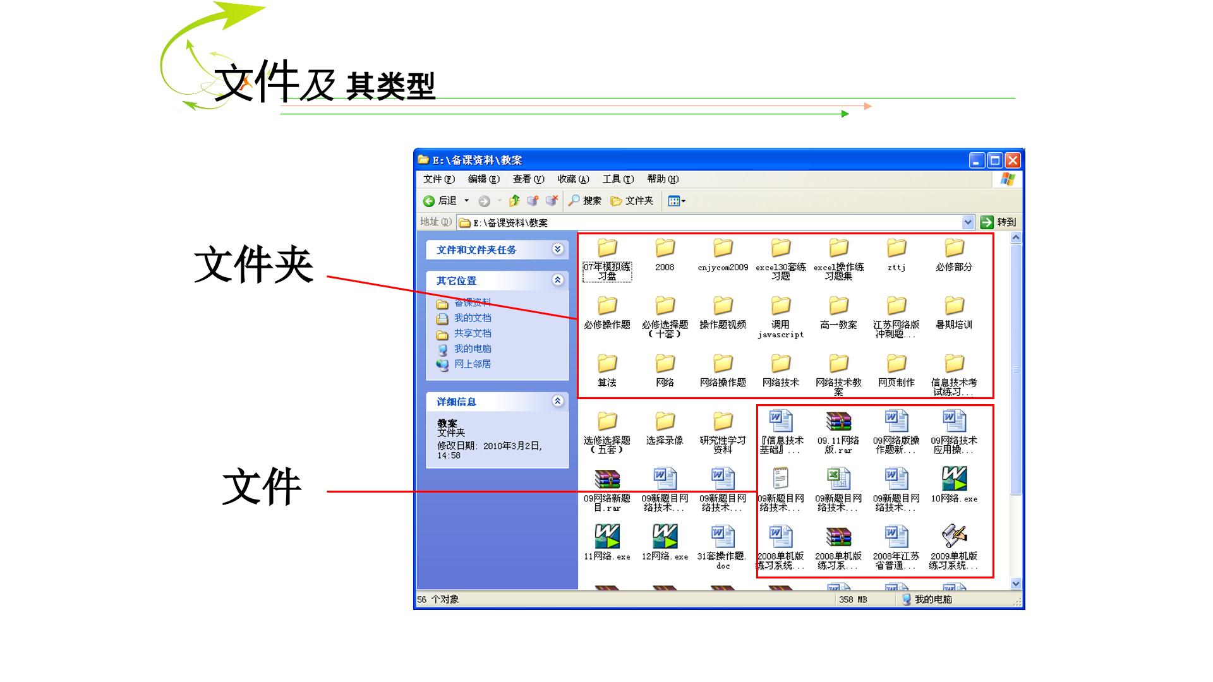Select the 11网络.exe file icon

tap(607, 536)
